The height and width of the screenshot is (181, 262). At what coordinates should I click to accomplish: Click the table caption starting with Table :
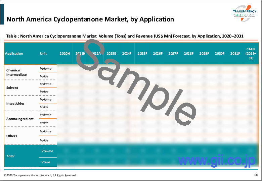(x=125, y=36)
